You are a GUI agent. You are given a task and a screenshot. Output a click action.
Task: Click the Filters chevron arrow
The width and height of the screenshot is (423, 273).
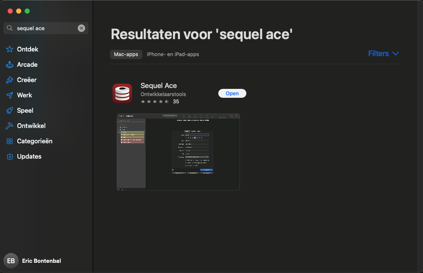(395, 54)
